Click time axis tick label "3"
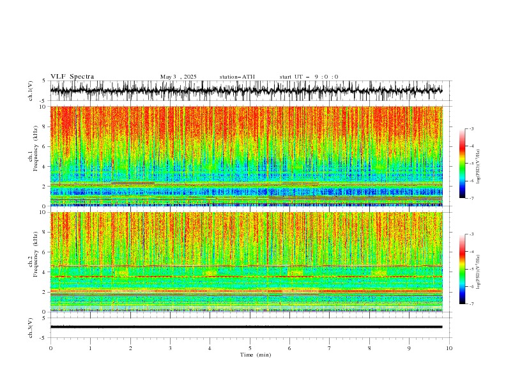This screenshot has height=391, width=506. [170, 348]
